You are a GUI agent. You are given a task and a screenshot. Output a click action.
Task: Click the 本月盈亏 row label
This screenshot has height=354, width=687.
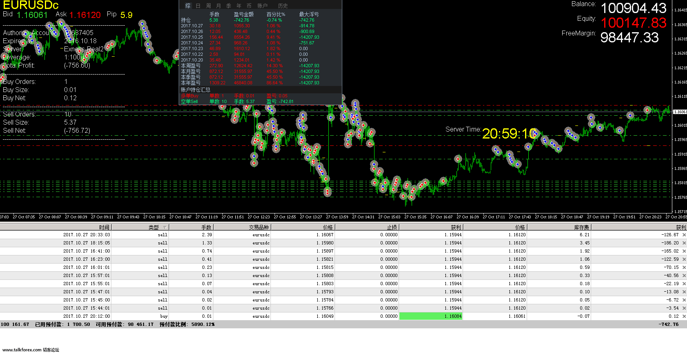click(x=191, y=71)
